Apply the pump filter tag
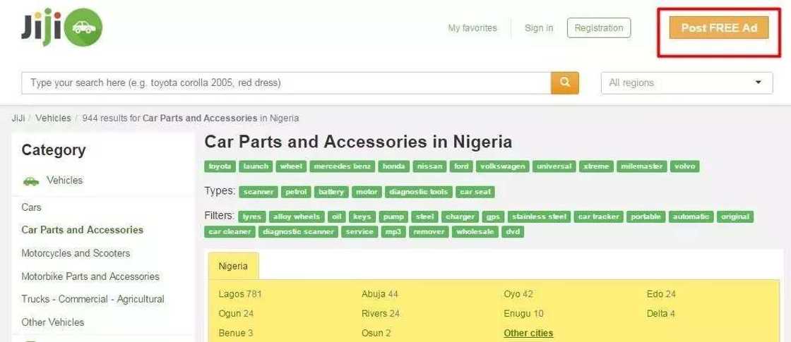The image size is (791, 342). pos(393,216)
